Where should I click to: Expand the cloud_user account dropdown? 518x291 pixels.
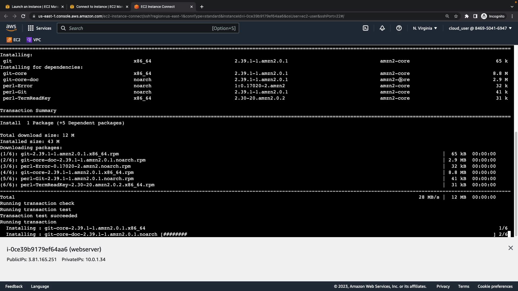(x=480, y=28)
